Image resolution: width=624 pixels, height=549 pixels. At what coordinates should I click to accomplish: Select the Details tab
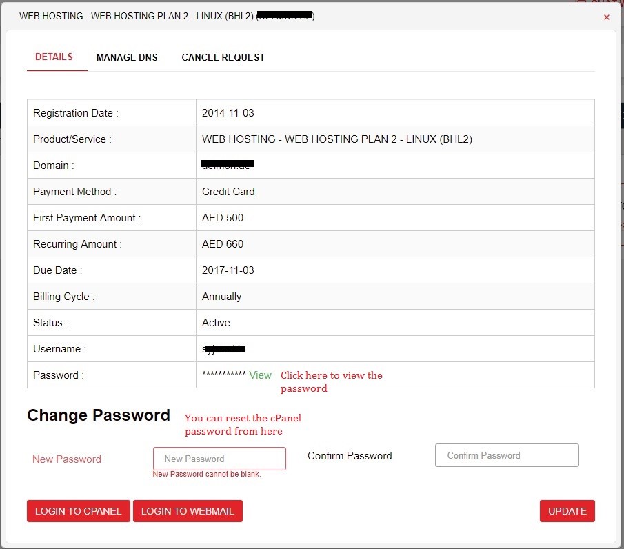coord(54,57)
